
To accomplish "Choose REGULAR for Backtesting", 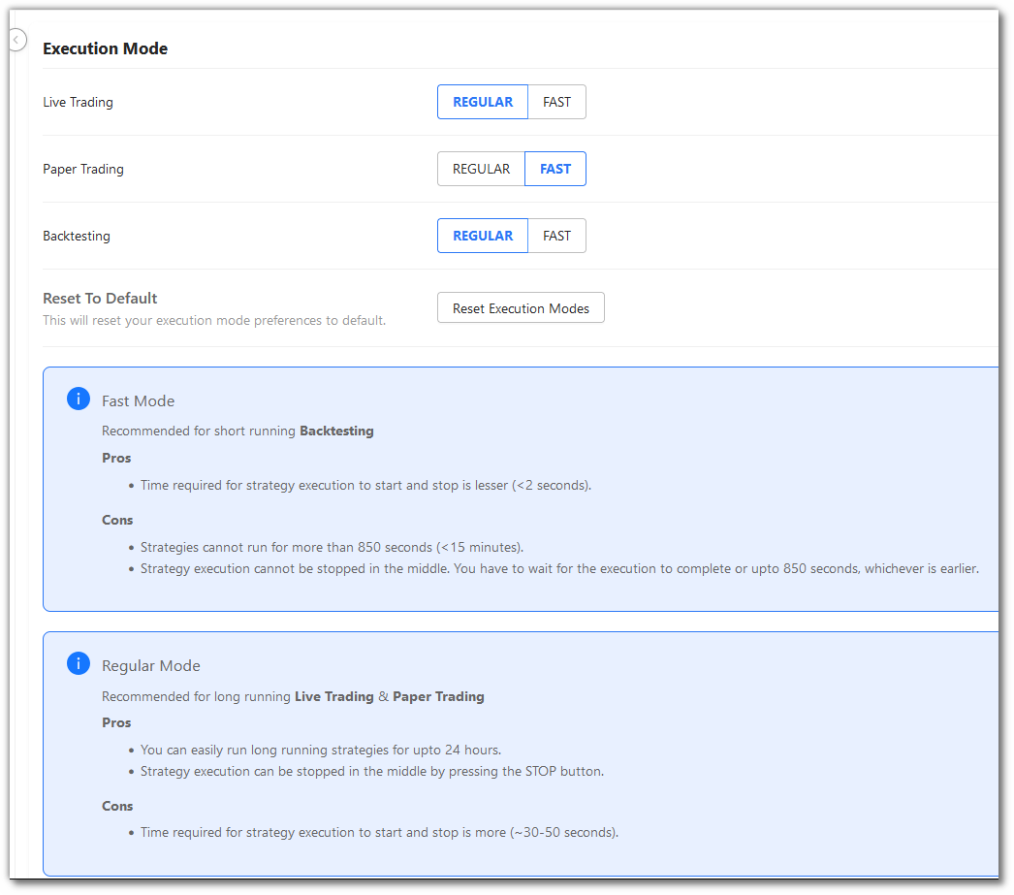I will (x=482, y=236).
